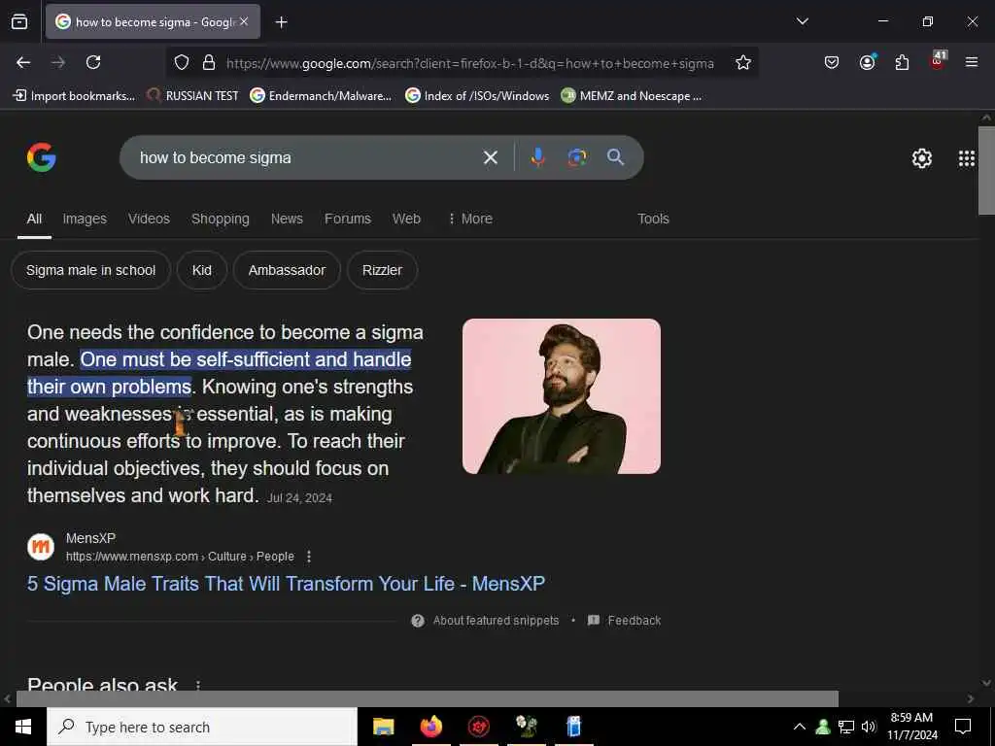
Task: Open the Windows Start menu
Action: [x=23, y=727]
